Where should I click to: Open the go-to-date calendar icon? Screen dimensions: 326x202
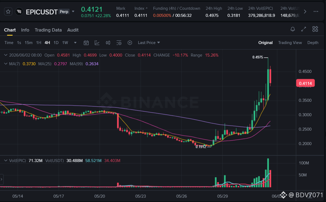point(86,43)
